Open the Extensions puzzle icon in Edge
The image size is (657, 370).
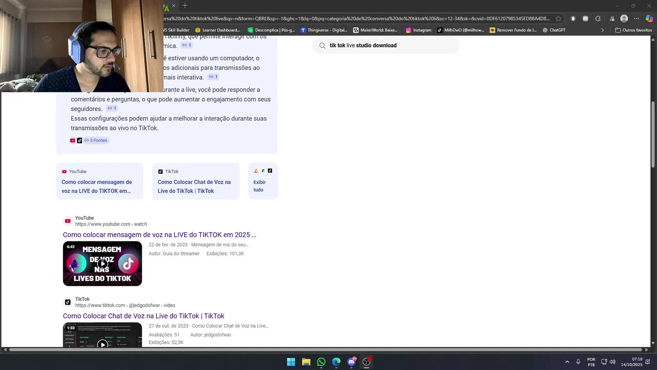598,18
